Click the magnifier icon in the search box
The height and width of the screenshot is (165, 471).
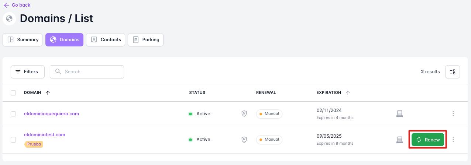tap(58, 71)
